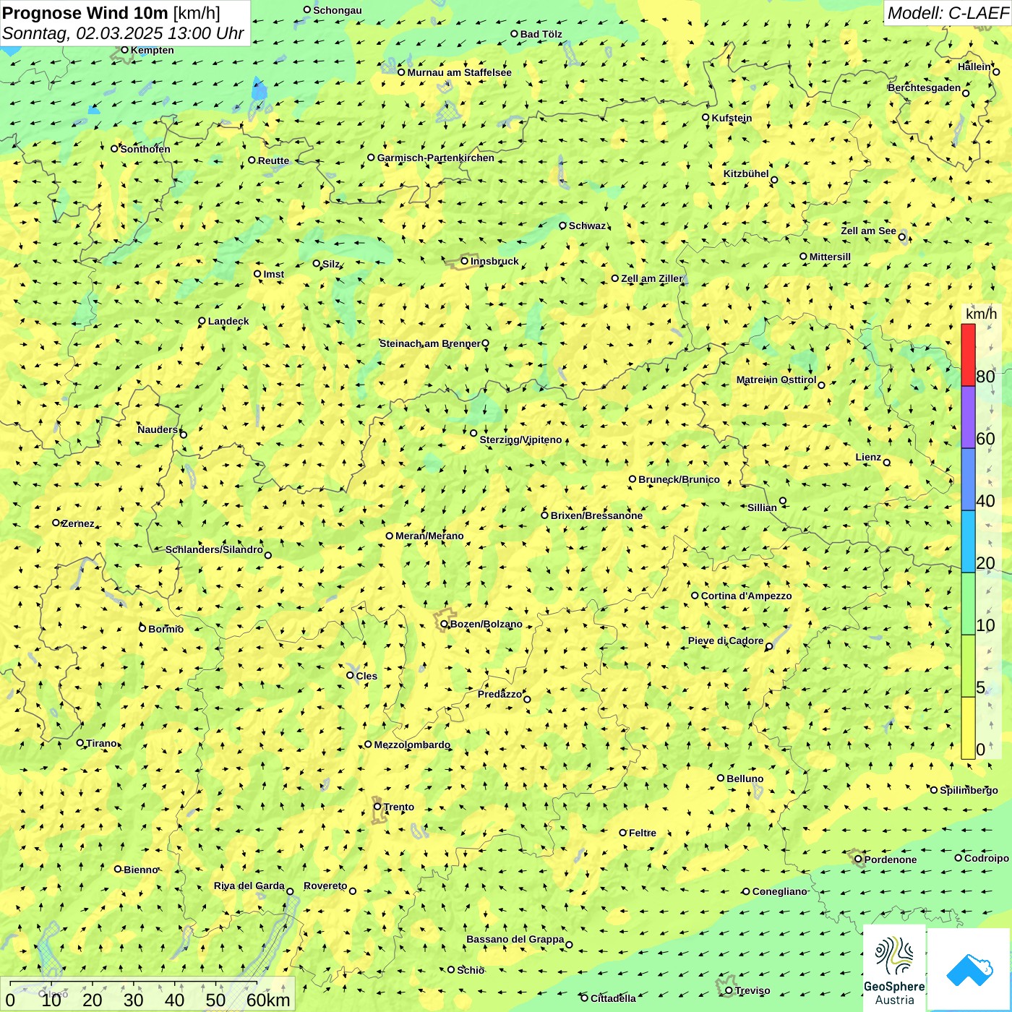1012x1012 pixels.
Task: Select the yellow-green 5–10 km/h legend swatch
Action: click(x=968, y=666)
